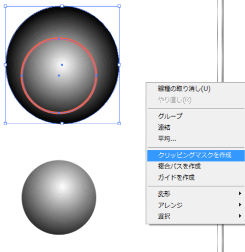Click the top-right bounding box handle

tap(119, 6)
